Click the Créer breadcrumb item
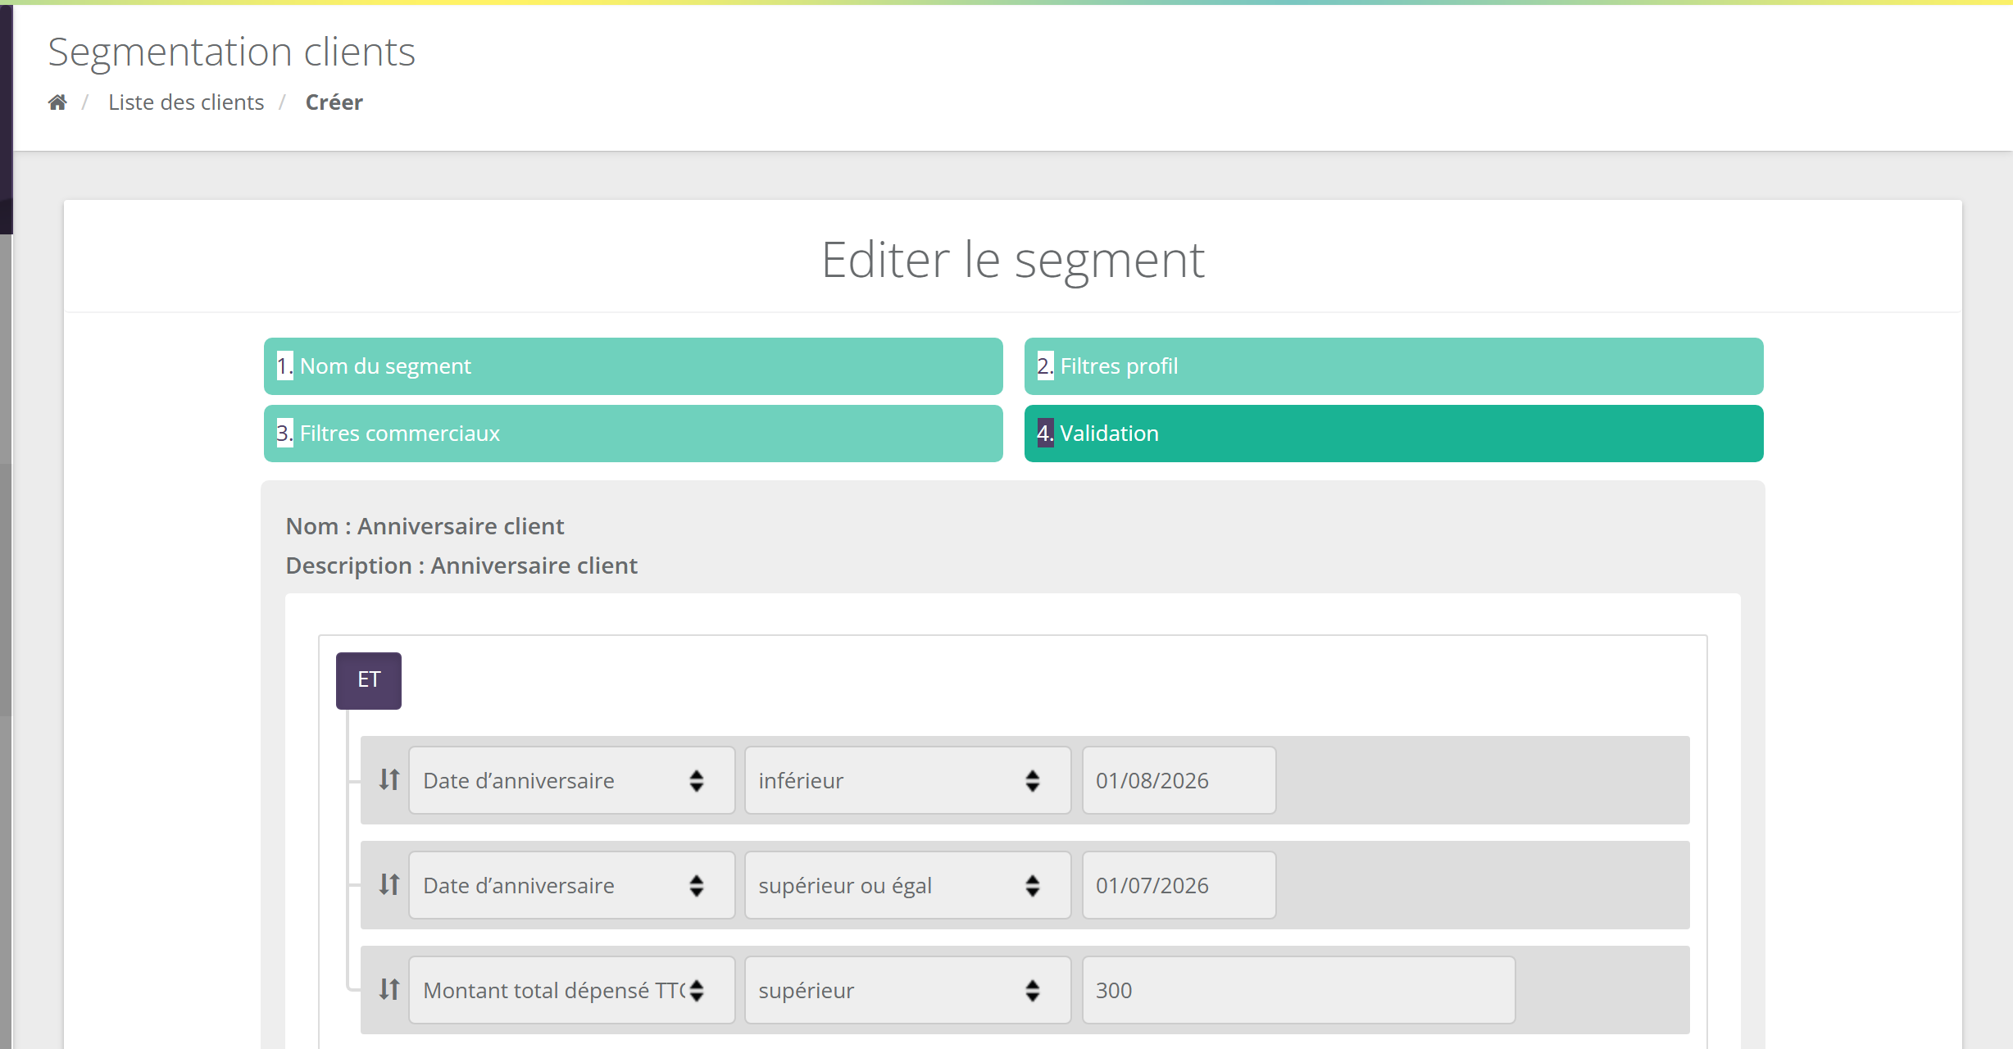Image resolution: width=2013 pixels, height=1049 pixels. tap(334, 102)
